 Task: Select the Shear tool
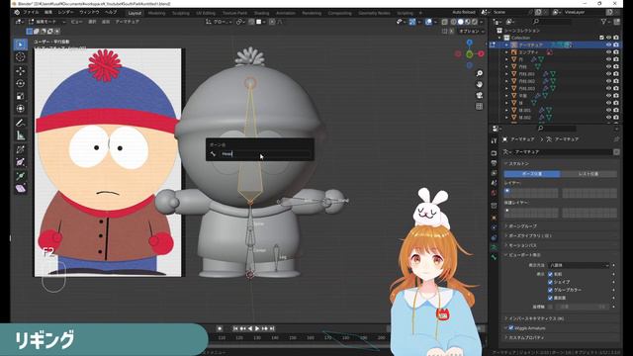[20, 189]
